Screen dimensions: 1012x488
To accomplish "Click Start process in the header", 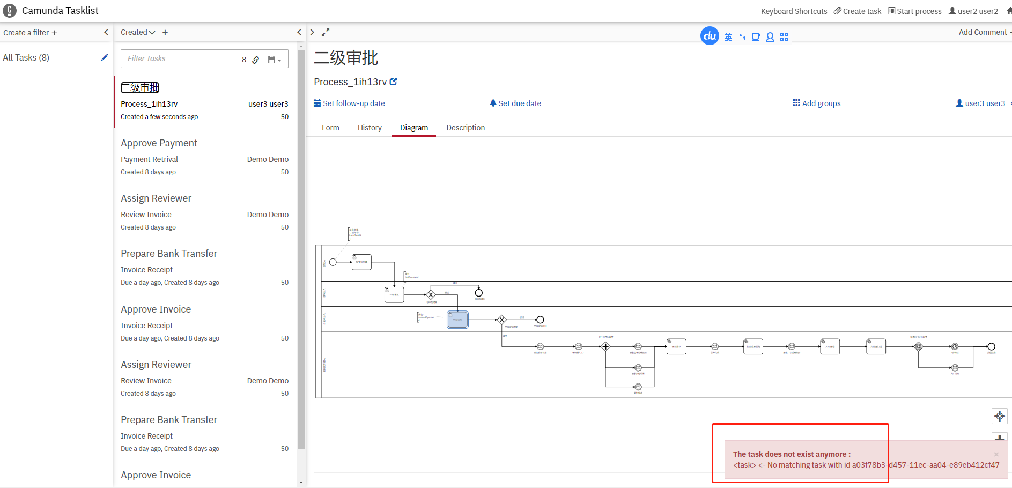I will [x=915, y=11].
